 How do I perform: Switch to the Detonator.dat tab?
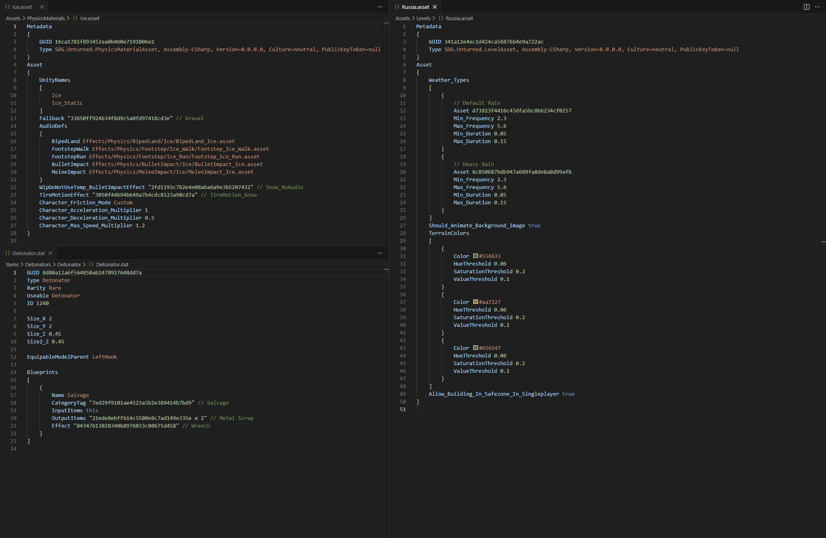28,253
